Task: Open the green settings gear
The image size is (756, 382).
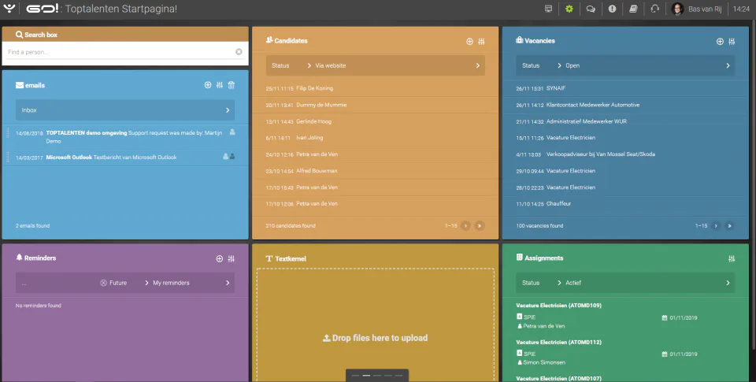Action: (569, 9)
